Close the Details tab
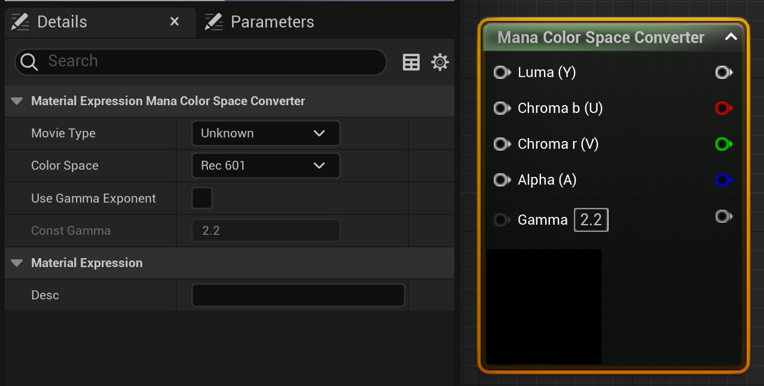 (175, 22)
